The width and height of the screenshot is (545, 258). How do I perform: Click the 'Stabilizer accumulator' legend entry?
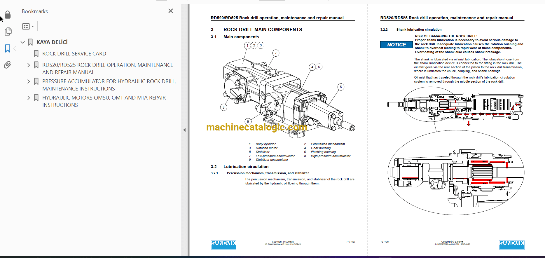tap(272, 160)
